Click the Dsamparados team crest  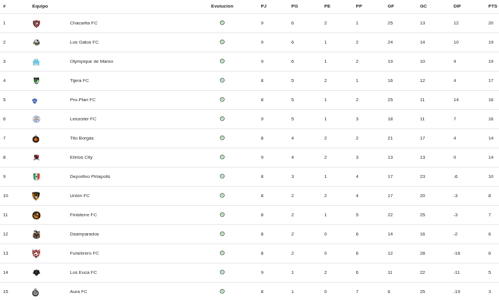coord(36,235)
